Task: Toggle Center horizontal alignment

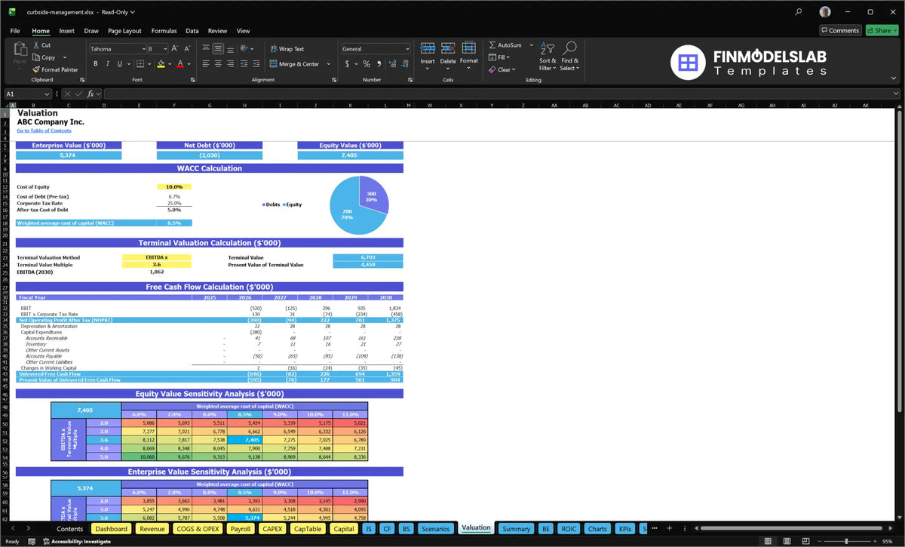Action: tap(218, 64)
